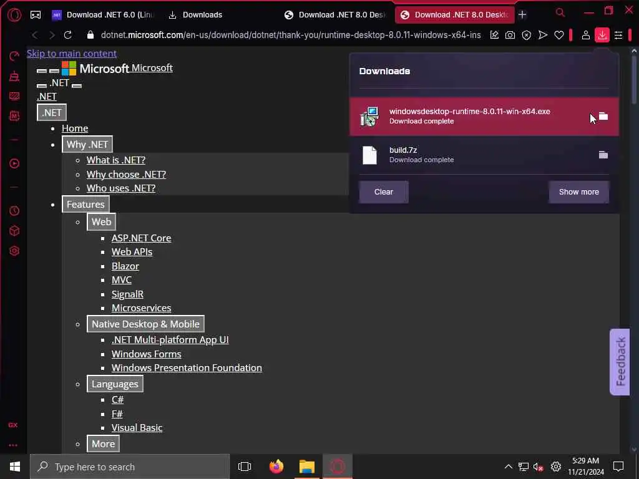This screenshot has height=479, width=639.
Task: Open the Easy Setup sliders icon
Action: click(x=618, y=35)
